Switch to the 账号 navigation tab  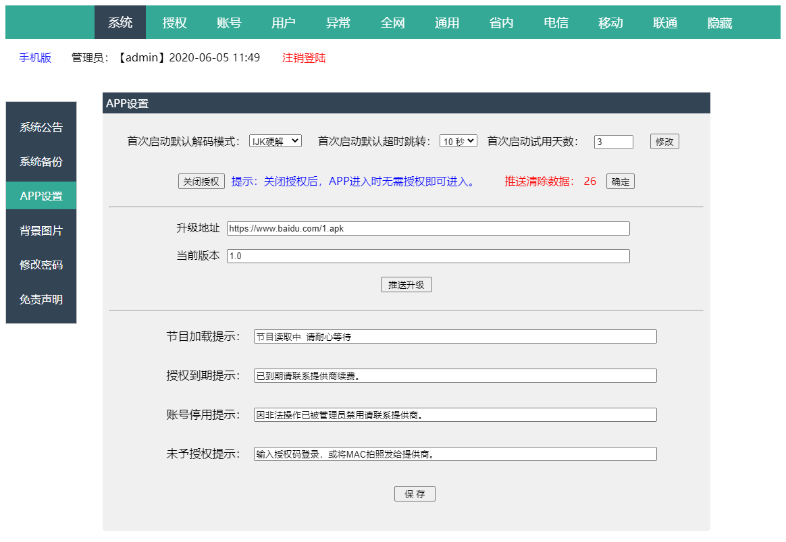(x=229, y=23)
